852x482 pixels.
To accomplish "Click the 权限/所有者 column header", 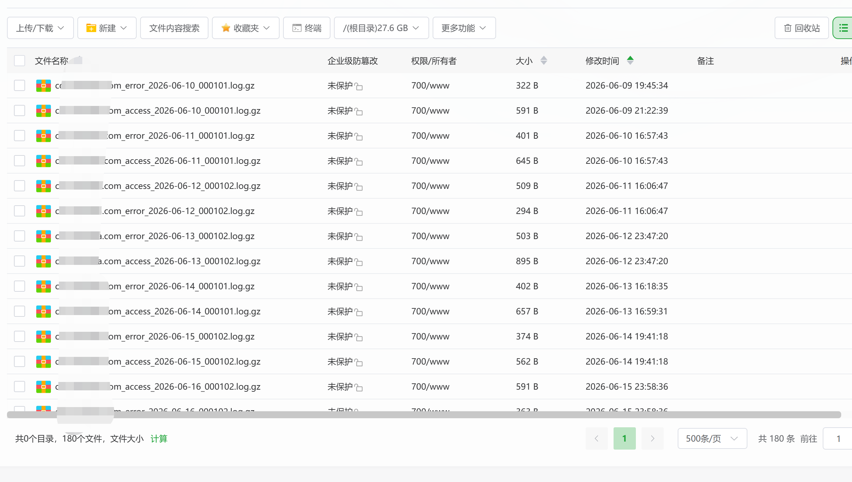I will [x=434, y=61].
